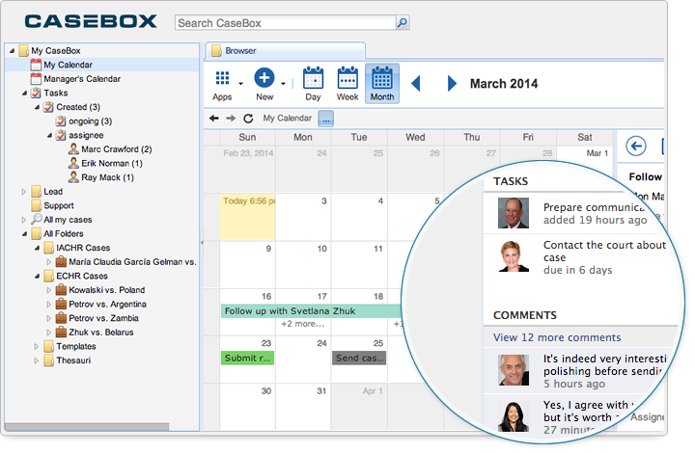The image size is (695, 453).
Task: Select ECHR Cases folder
Action: click(81, 276)
